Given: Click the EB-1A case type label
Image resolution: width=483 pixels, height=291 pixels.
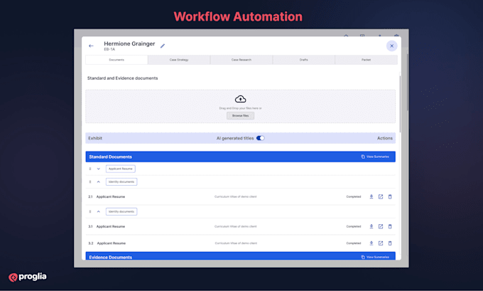Looking at the screenshot, I should (x=109, y=49).
